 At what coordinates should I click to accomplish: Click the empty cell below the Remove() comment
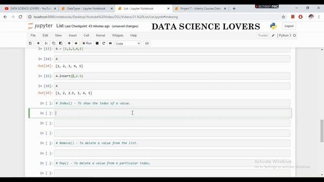[172, 153]
